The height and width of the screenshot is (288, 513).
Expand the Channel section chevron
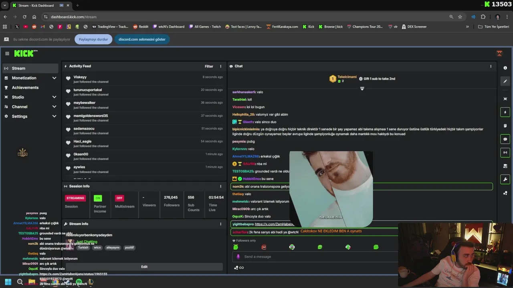pos(54,107)
